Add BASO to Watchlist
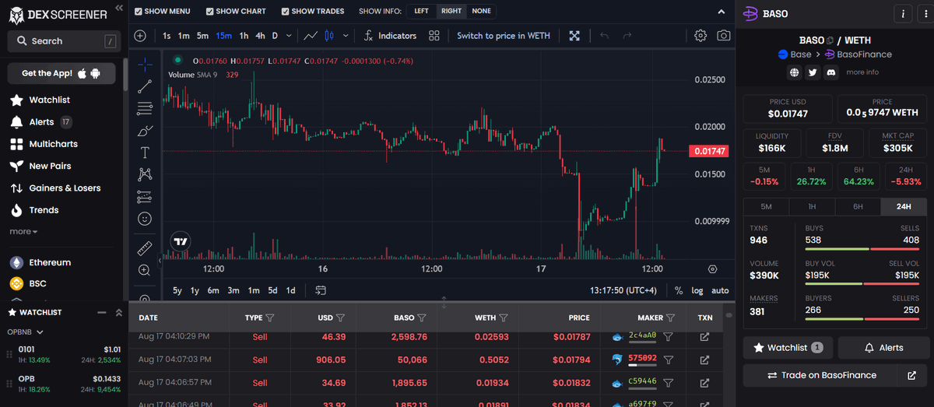The width and height of the screenshot is (934, 407). coord(788,348)
